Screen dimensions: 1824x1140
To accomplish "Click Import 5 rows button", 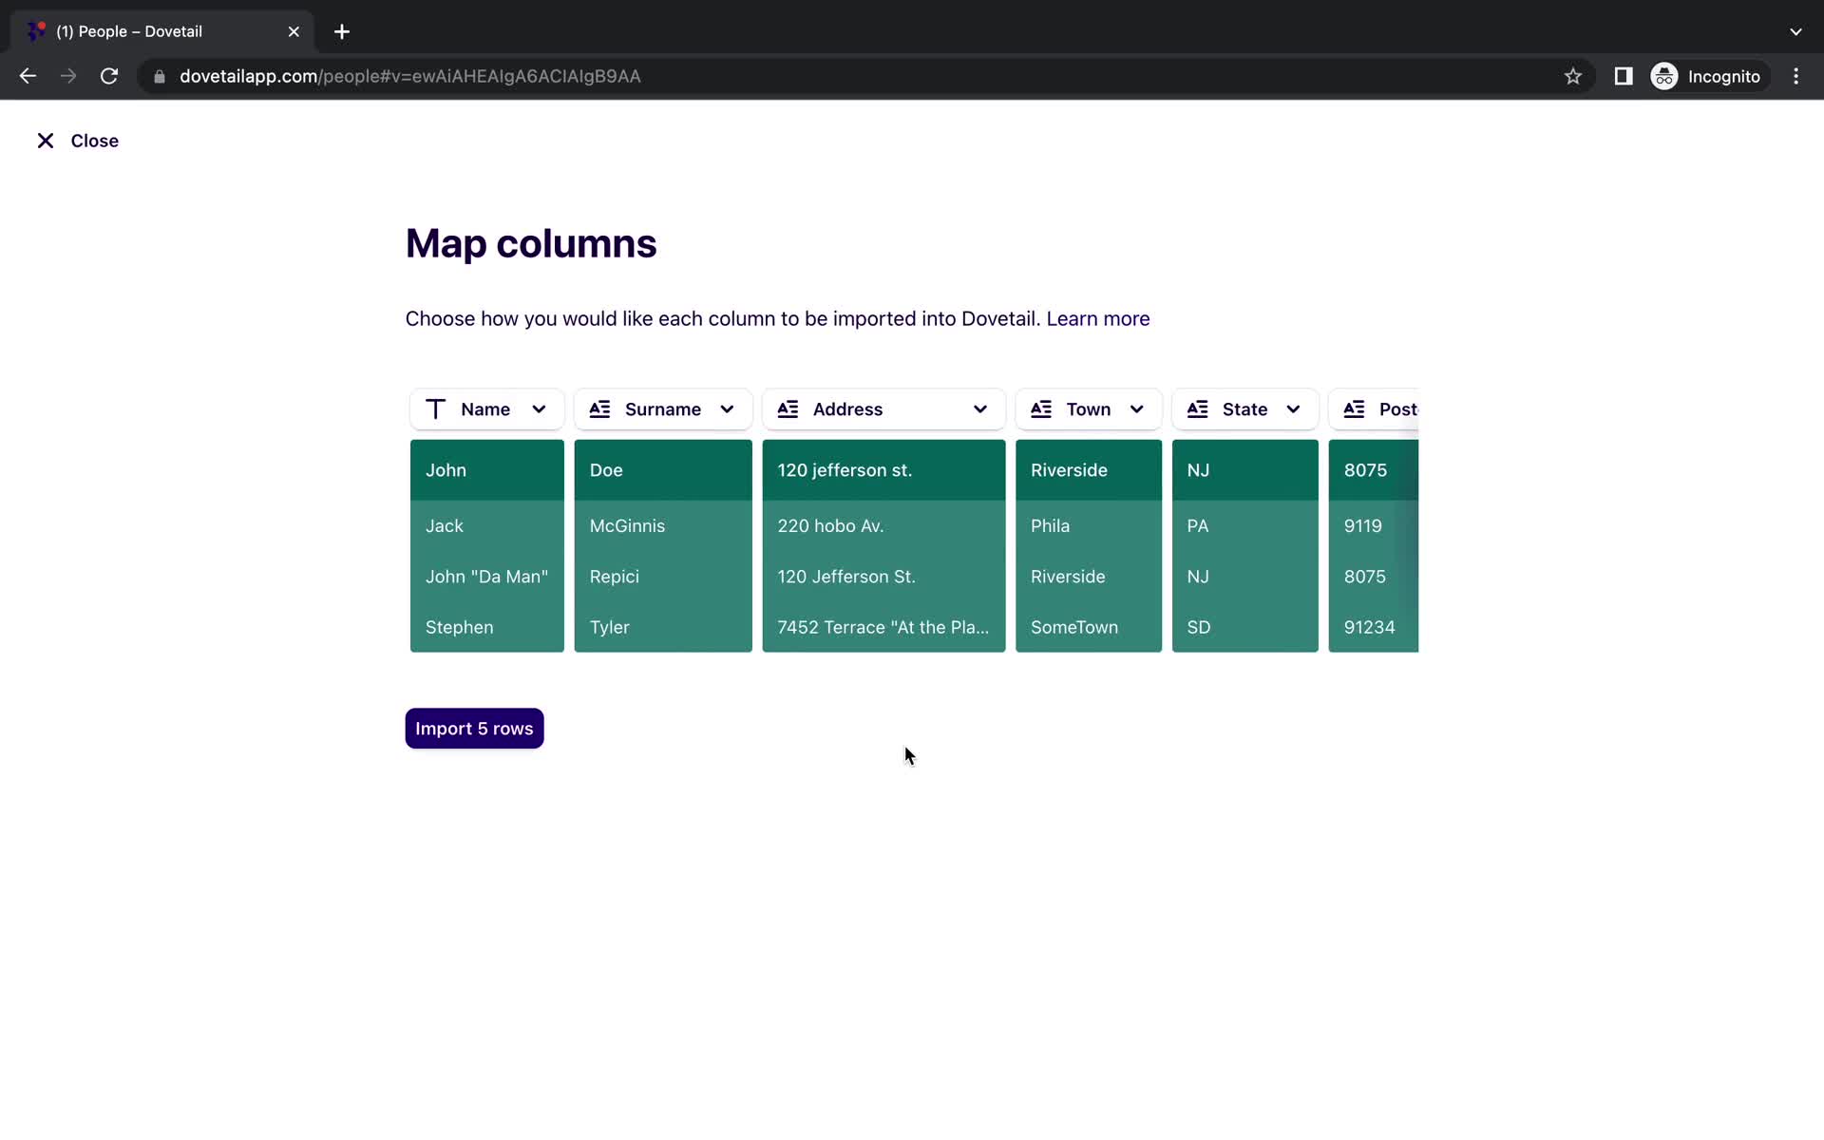I will [x=474, y=729].
